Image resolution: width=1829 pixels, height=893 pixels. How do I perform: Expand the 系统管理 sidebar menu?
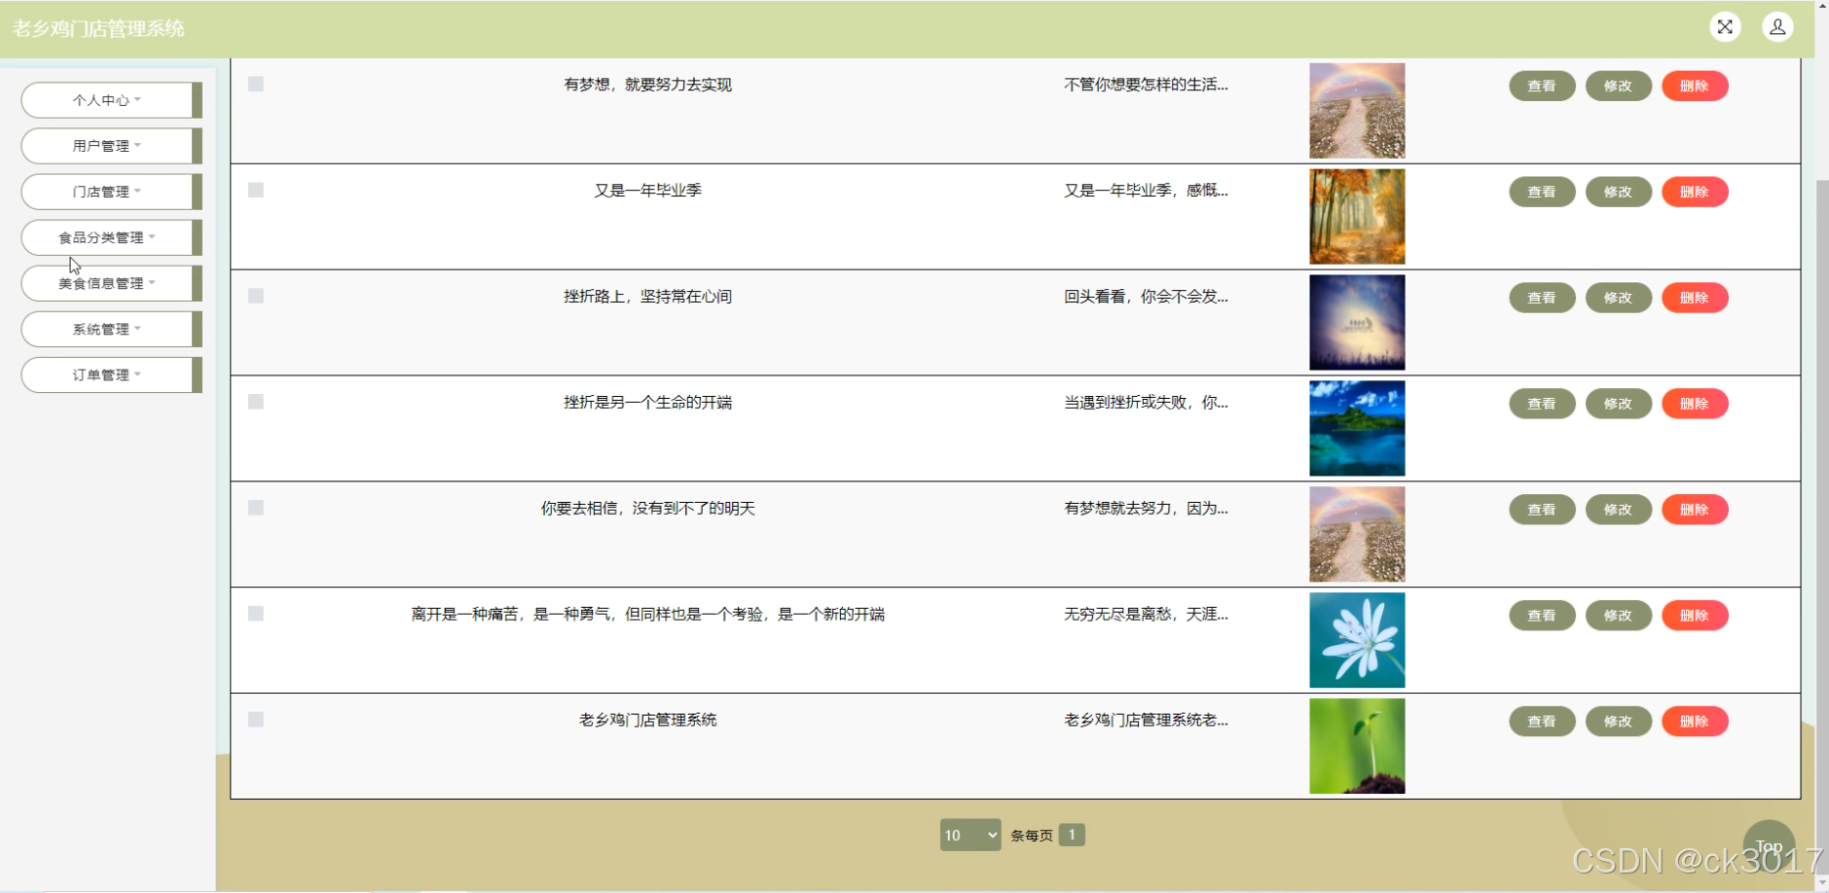[x=111, y=329]
